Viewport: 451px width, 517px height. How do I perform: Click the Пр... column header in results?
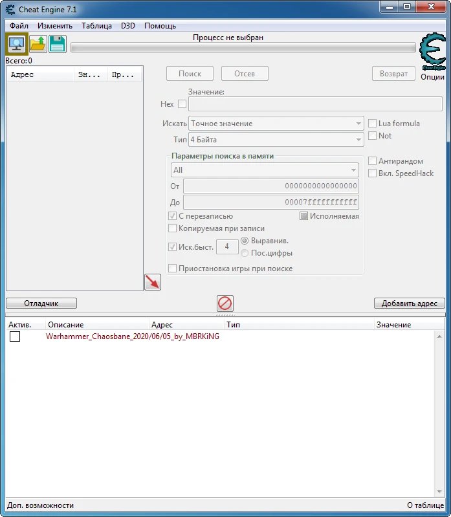125,74
